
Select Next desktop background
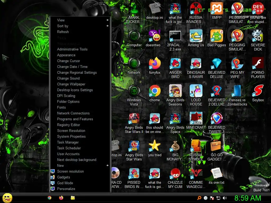coord(80,160)
